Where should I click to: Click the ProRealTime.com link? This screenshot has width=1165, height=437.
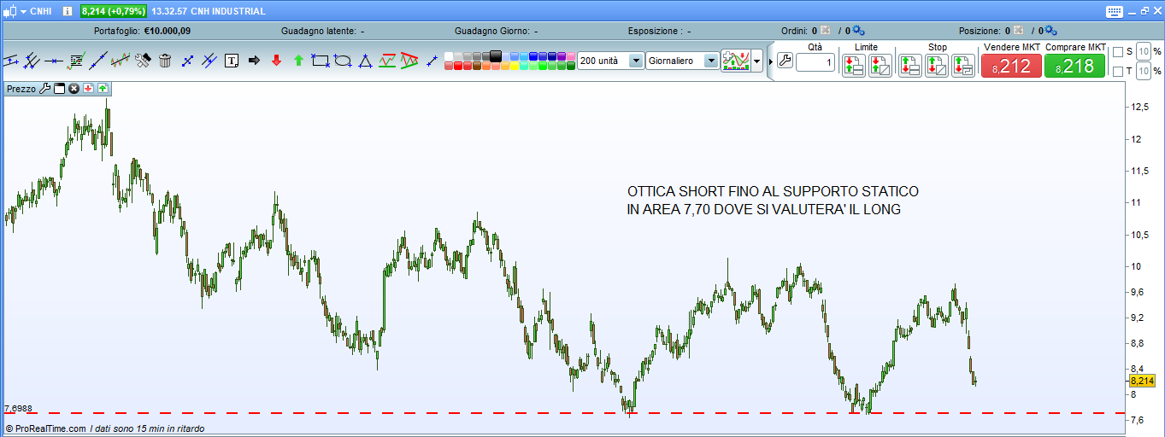point(50,428)
